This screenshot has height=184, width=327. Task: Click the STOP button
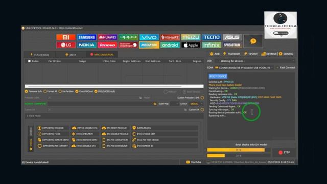(284, 152)
